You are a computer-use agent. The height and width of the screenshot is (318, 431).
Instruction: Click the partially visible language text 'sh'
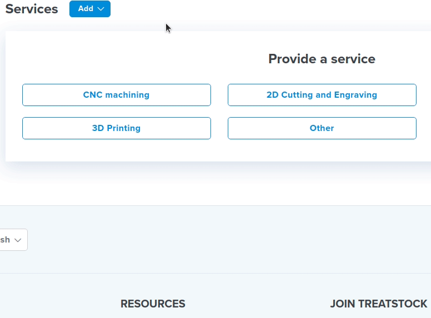point(5,240)
